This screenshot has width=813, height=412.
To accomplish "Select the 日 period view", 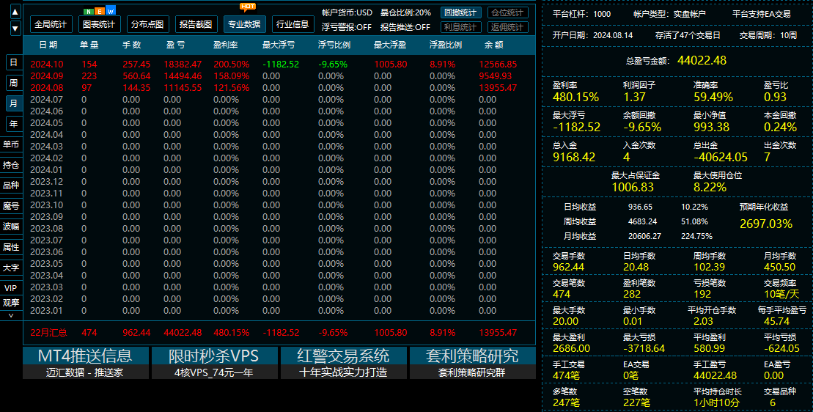I will point(14,62).
